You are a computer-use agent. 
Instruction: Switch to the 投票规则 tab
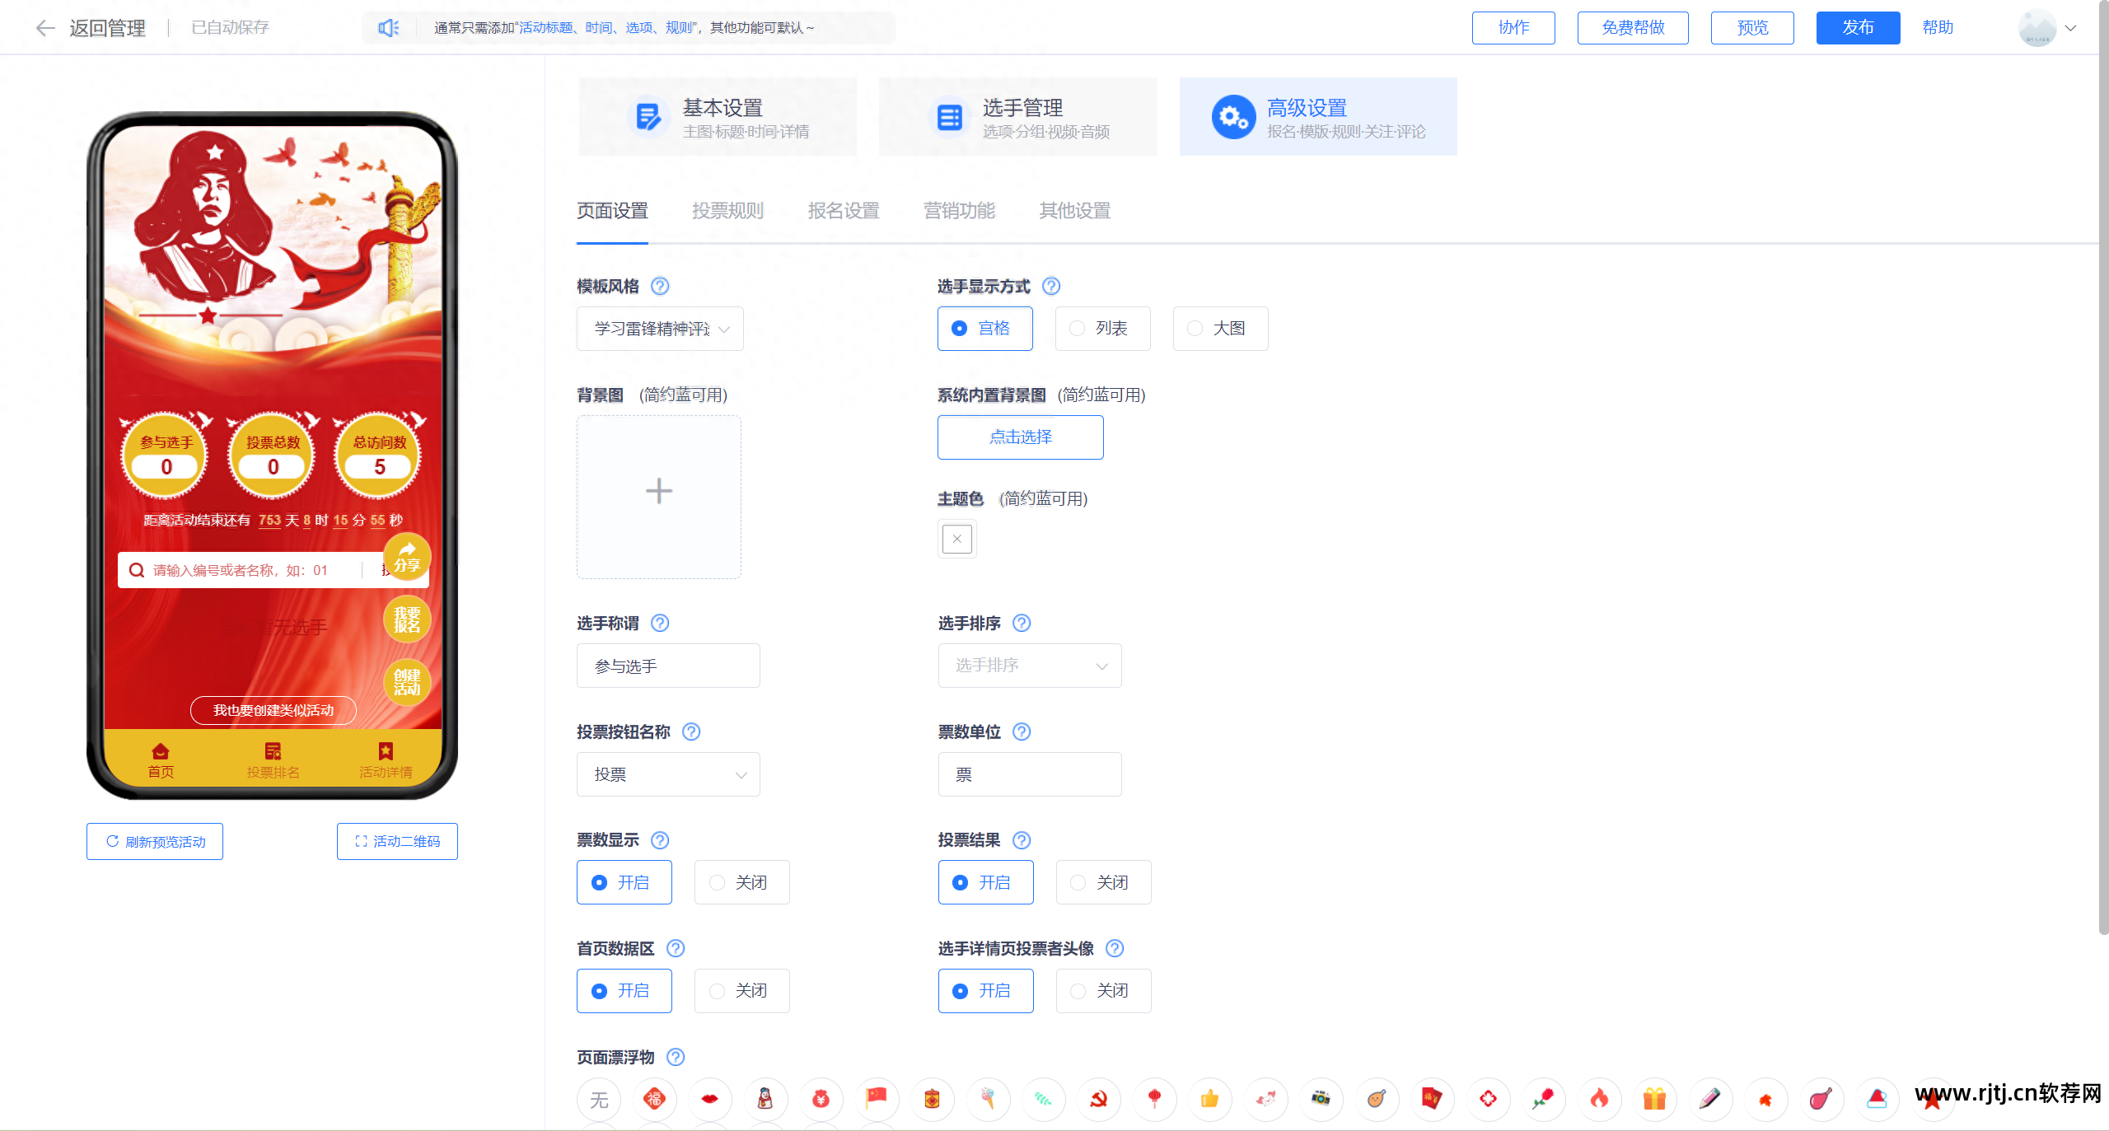(x=727, y=211)
